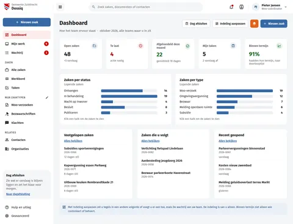Open Klachten zaaktype
This screenshot has width=293, height=224.
[27, 123]
